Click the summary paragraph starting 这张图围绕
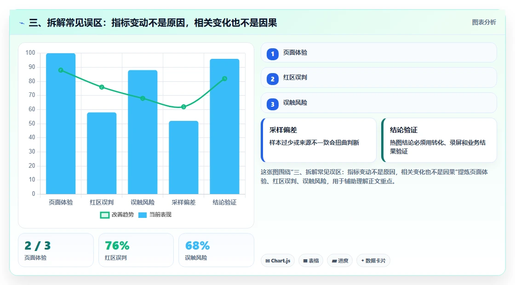The width and height of the screenshot is (515, 285). (x=374, y=177)
